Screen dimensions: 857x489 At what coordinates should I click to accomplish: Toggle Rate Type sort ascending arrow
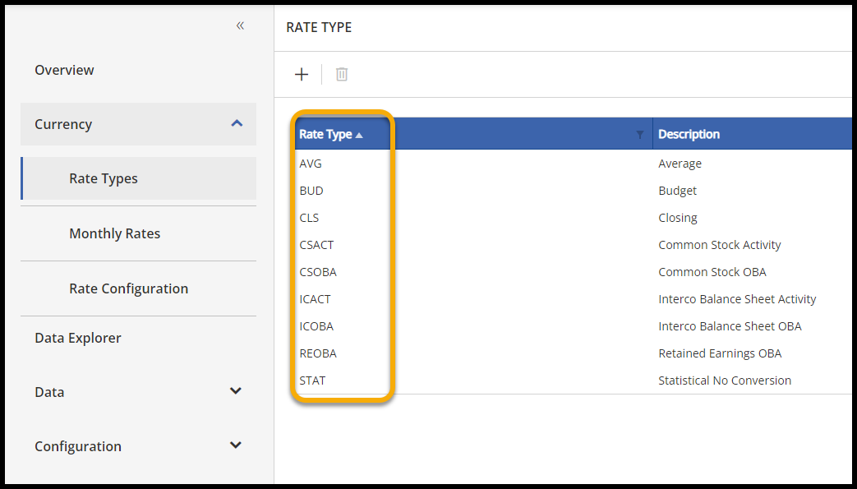[x=359, y=135]
